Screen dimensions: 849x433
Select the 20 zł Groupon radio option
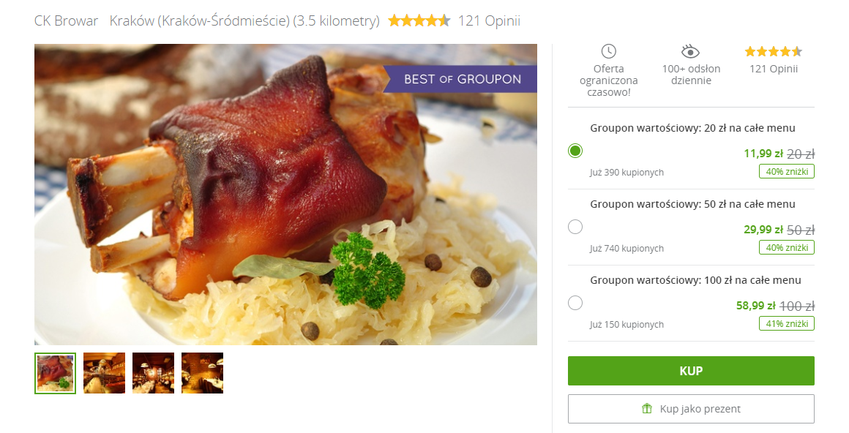click(575, 151)
